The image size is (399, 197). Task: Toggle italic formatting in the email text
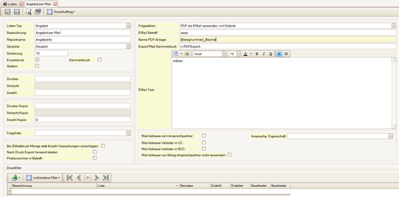(x=264, y=54)
